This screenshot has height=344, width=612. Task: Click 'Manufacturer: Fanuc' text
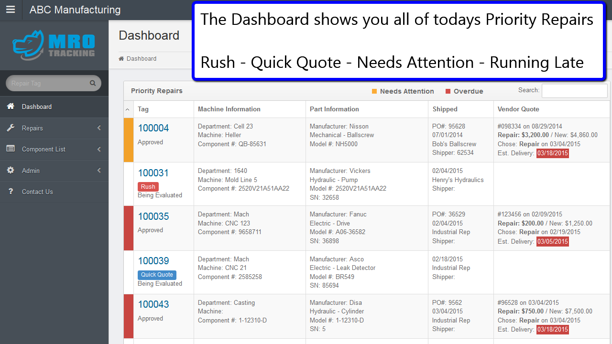338,215
